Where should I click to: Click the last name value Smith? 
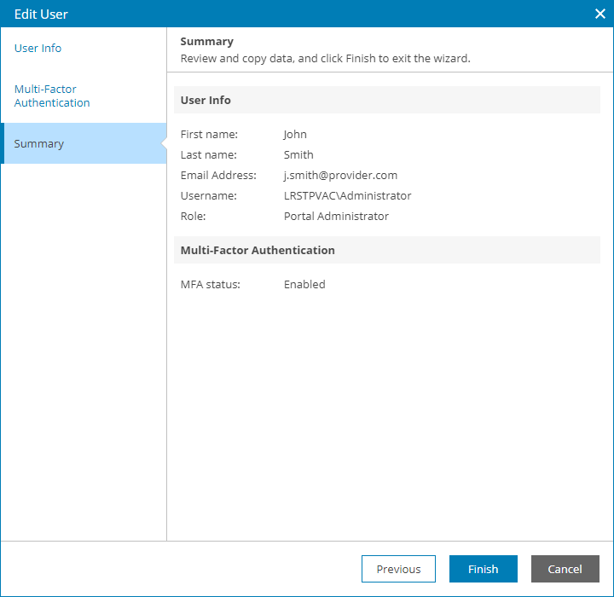point(298,155)
